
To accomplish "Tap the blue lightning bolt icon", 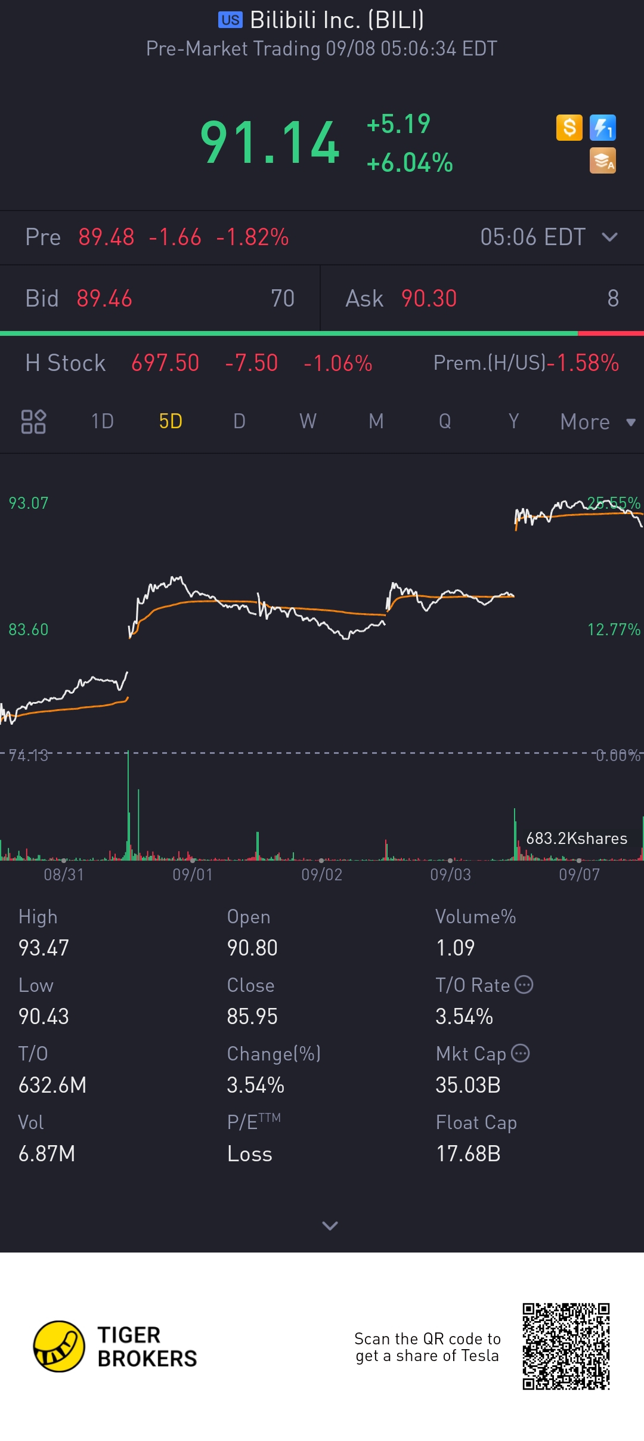I will point(603,128).
